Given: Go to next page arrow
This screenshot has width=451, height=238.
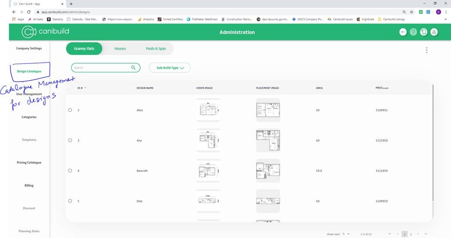Looking at the screenshot, I should click(x=418, y=234).
